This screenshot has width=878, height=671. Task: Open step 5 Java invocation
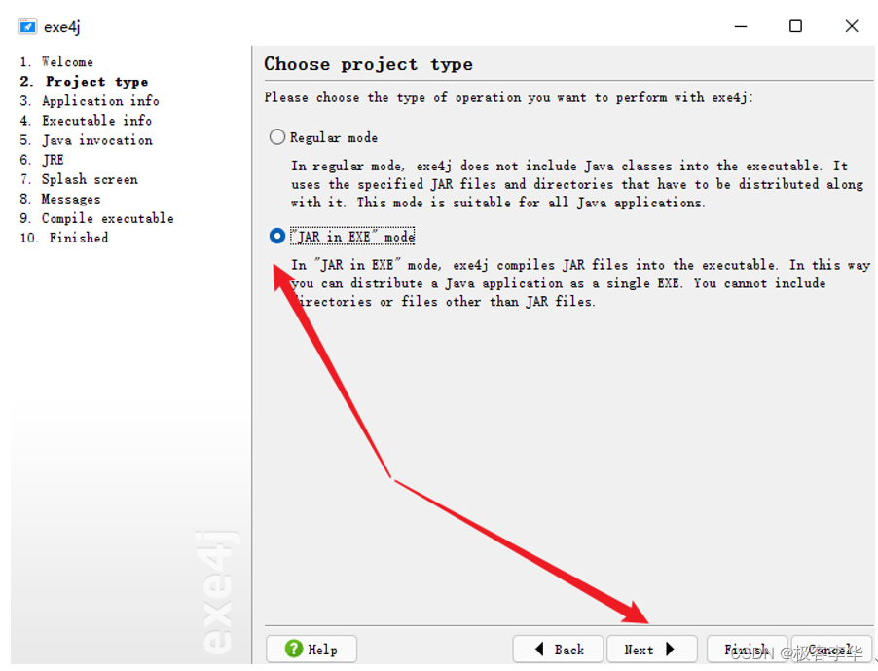96,139
